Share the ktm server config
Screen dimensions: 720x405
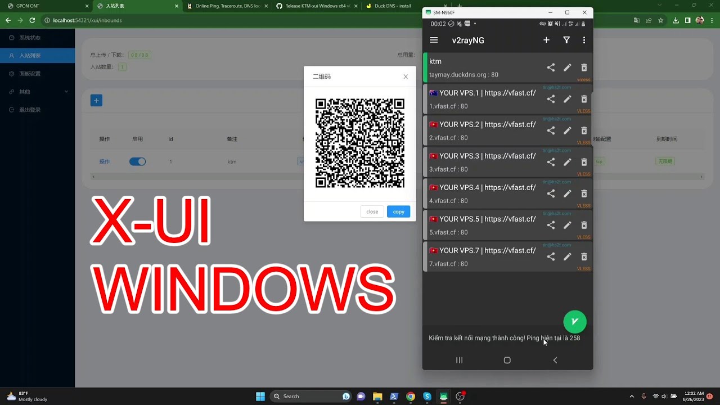pyautogui.click(x=551, y=67)
